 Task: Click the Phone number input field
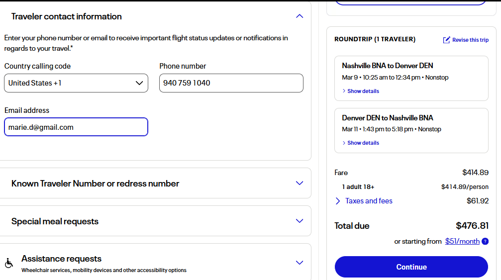pos(231,83)
